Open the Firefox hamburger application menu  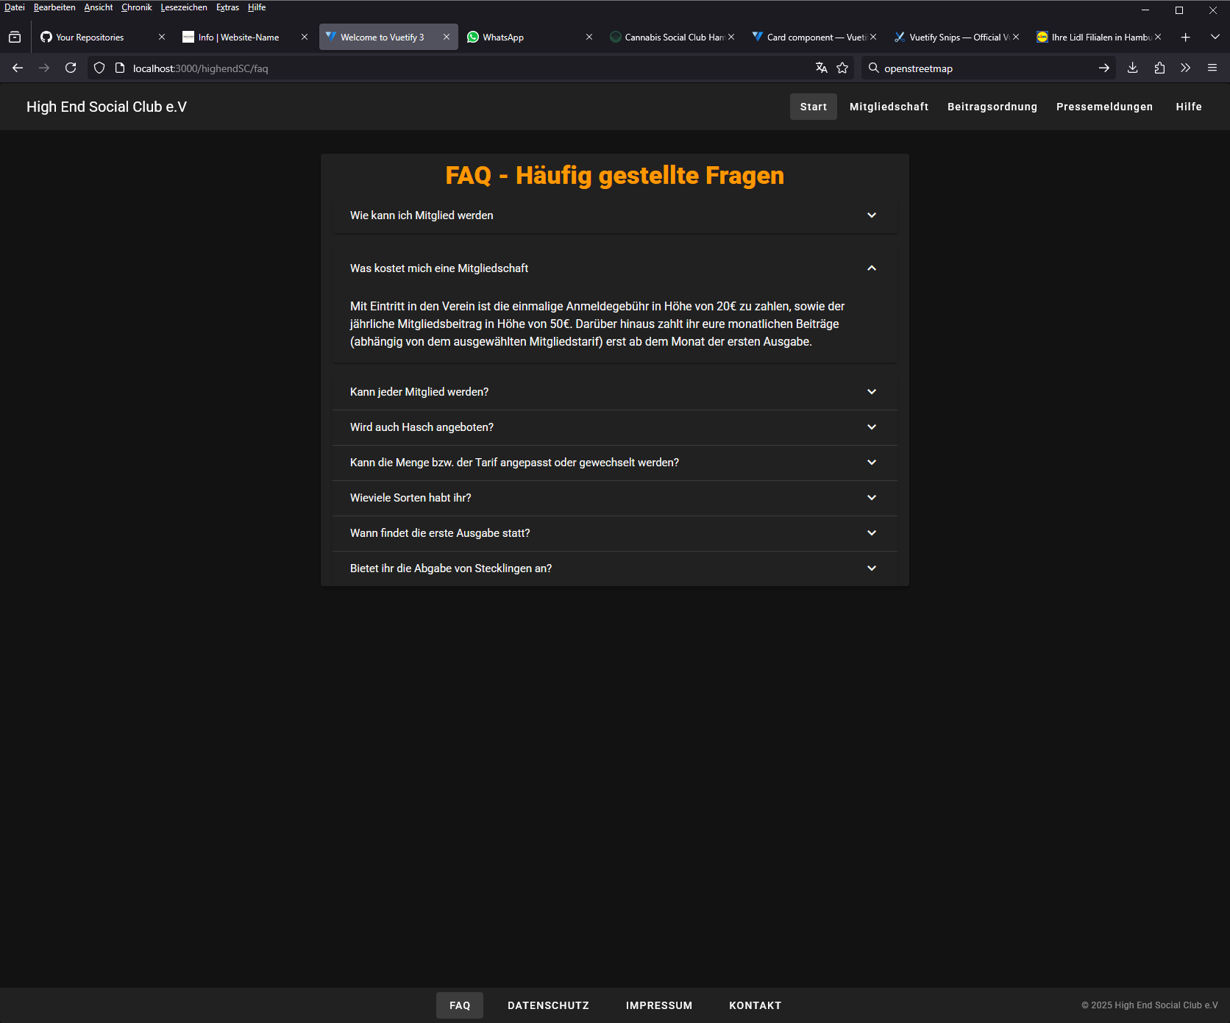point(1212,68)
